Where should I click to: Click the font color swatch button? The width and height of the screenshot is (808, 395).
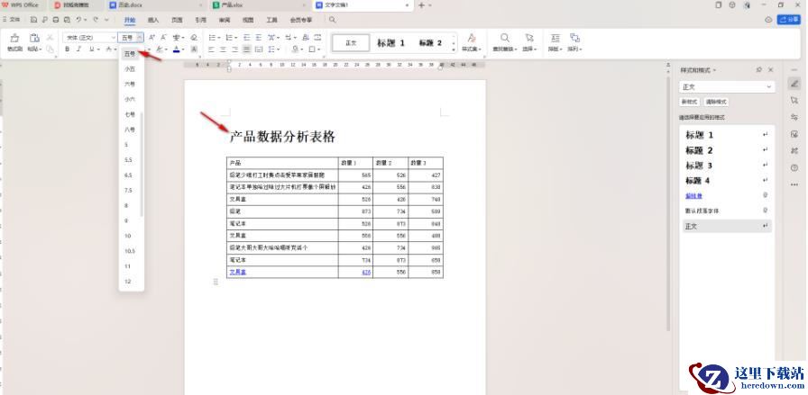click(x=177, y=49)
